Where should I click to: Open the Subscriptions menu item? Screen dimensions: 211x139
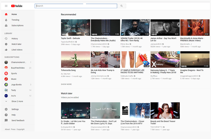18,26
